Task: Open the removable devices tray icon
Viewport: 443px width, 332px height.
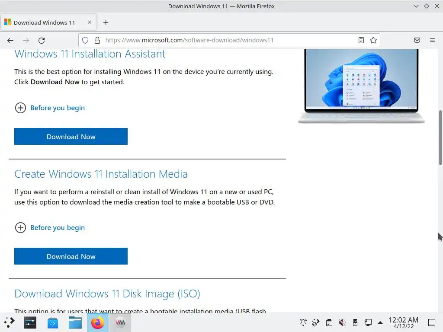Action: pyautogui.click(x=355, y=322)
